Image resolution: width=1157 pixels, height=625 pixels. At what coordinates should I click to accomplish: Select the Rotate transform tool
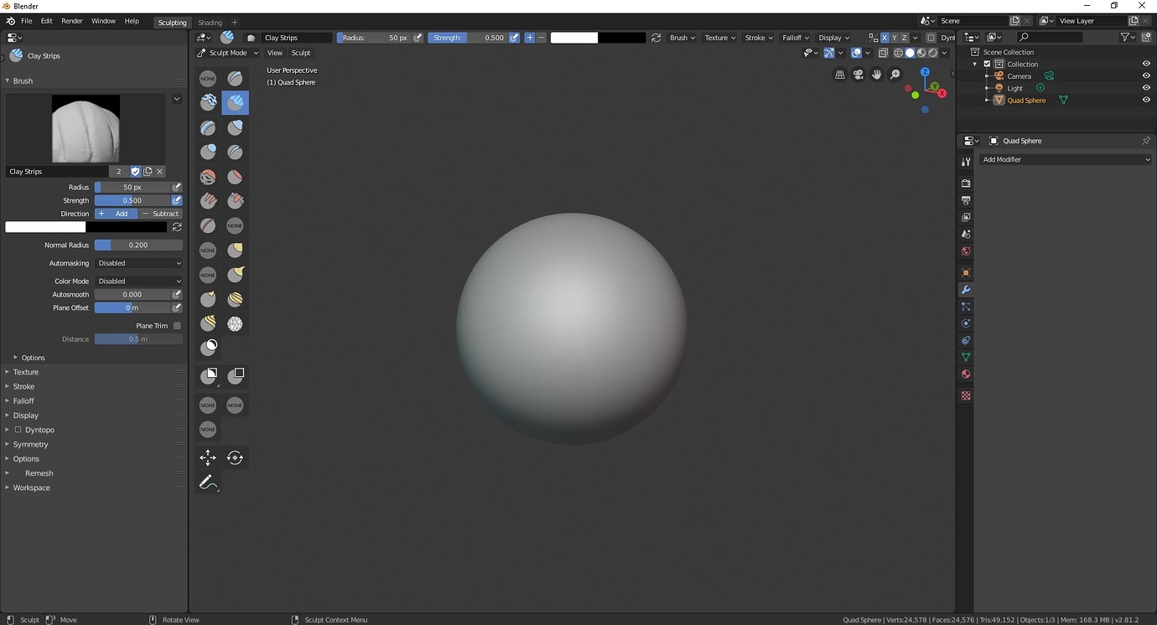pos(235,457)
